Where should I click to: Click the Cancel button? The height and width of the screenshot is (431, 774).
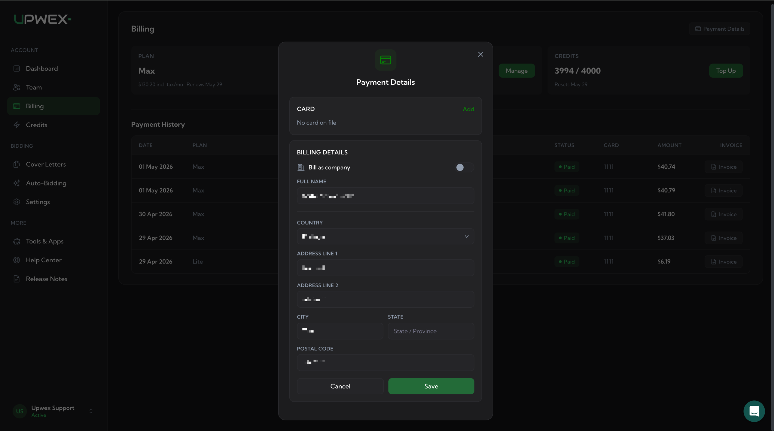340,386
